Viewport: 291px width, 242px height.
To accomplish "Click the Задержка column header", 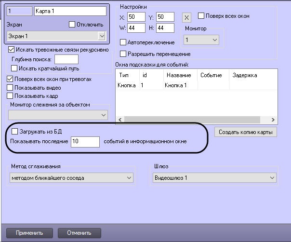I will pyautogui.click(x=245, y=76).
